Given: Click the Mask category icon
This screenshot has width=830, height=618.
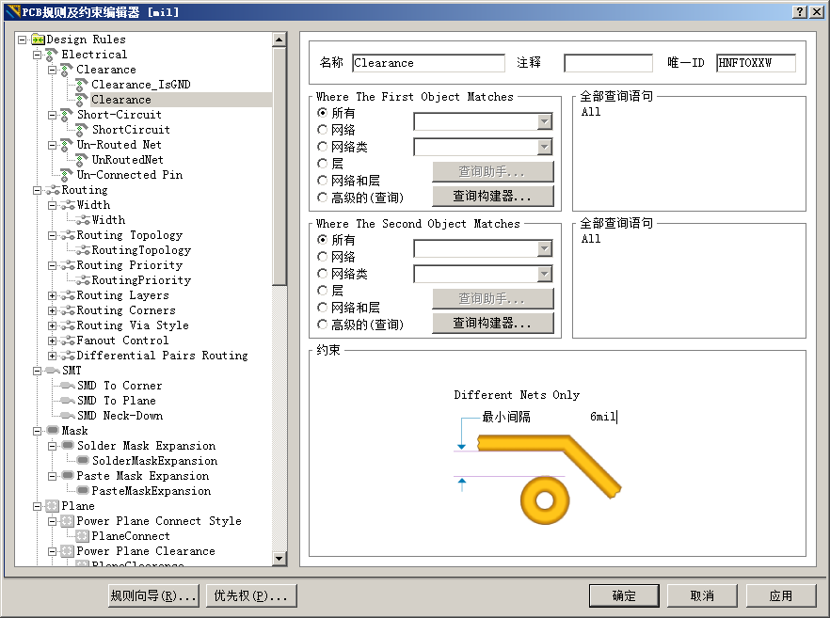Looking at the screenshot, I should 53,430.
